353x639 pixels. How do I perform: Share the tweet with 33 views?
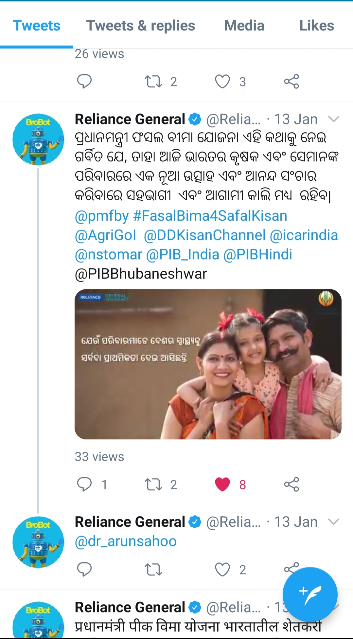291,484
